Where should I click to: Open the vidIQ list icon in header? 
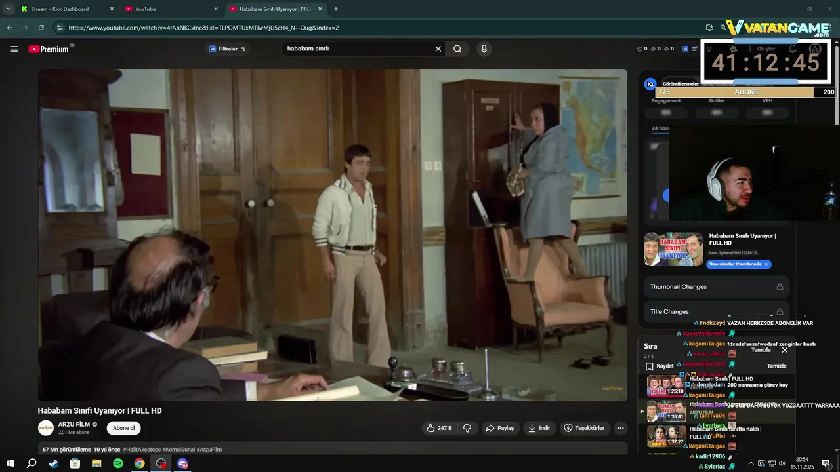(695, 49)
